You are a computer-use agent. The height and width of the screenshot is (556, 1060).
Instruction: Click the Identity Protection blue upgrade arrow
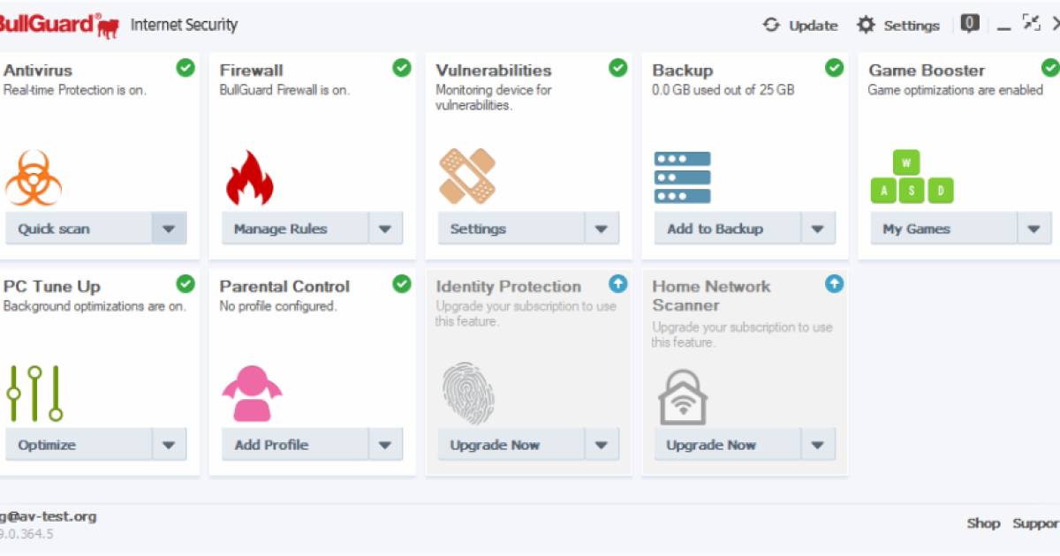618,284
